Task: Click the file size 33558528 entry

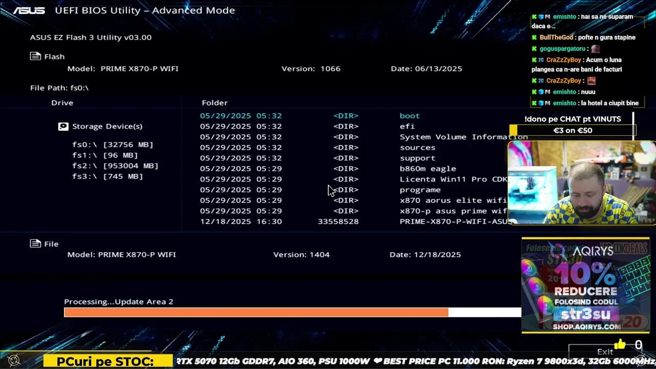Action: coord(338,221)
